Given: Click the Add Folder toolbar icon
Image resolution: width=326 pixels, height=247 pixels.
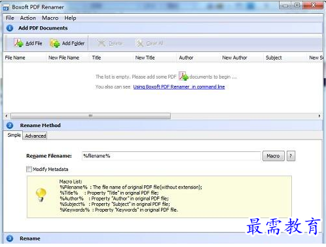Looking at the screenshot, I should click(x=55, y=43).
